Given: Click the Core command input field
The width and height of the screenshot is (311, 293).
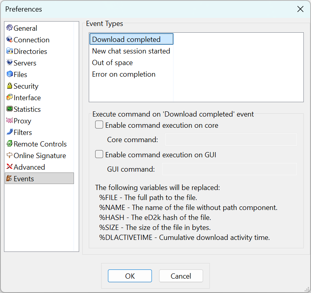Looking at the screenshot, I should pos(231,139).
